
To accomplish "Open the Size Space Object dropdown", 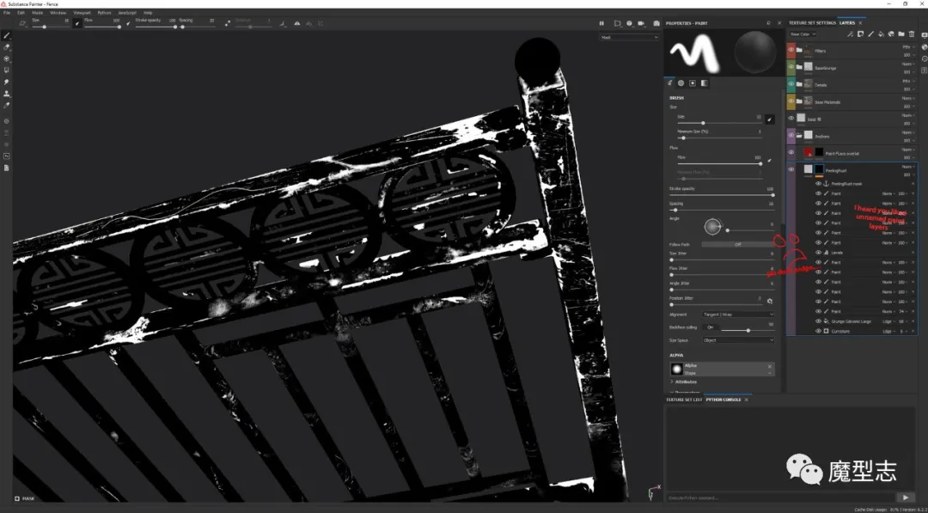I will pyautogui.click(x=738, y=340).
